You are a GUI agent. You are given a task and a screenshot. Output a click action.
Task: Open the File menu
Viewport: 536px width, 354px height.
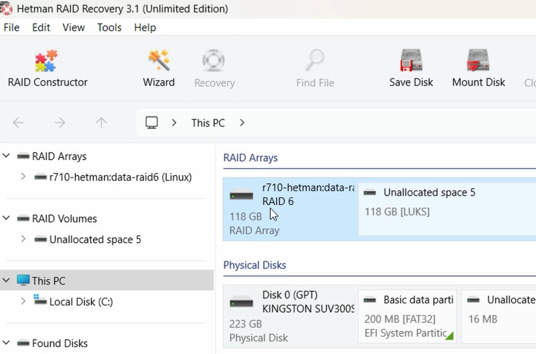click(12, 28)
